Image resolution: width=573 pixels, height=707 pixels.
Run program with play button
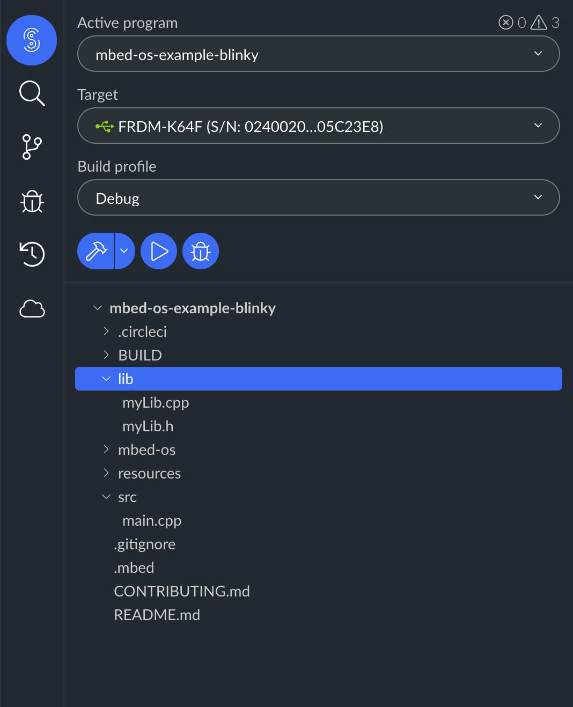coord(159,251)
